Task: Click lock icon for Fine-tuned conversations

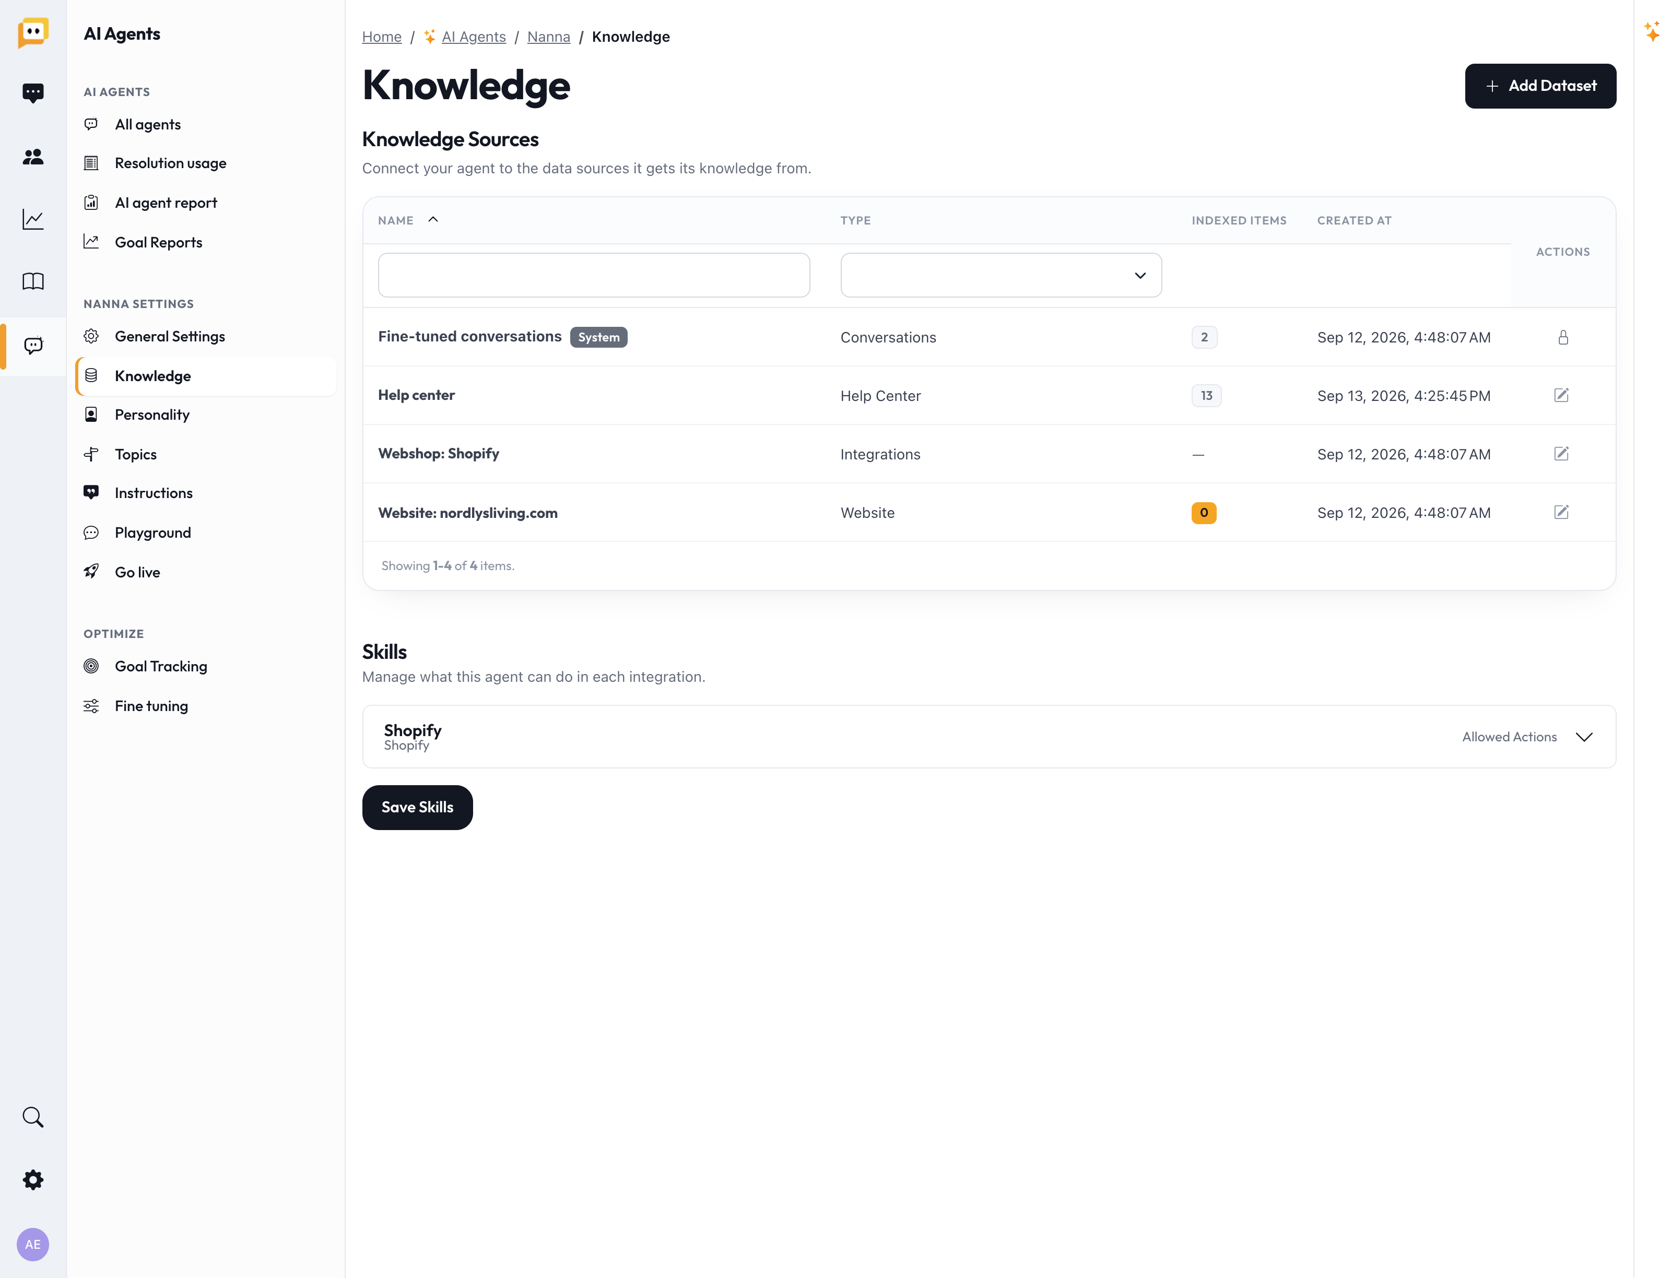Action: click(1563, 337)
